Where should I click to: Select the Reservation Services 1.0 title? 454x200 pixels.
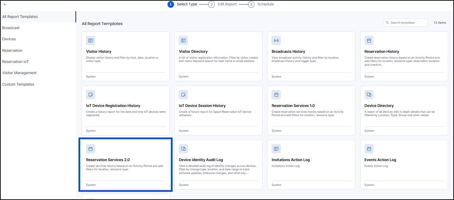[x=293, y=106]
